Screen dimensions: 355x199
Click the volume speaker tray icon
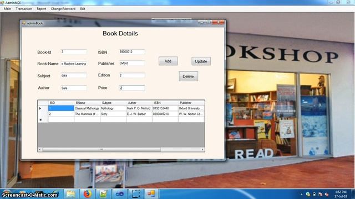coord(327,194)
